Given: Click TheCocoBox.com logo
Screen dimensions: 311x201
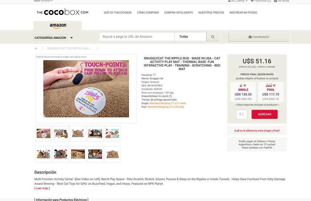Looking at the screenshot, I should [x=63, y=12].
